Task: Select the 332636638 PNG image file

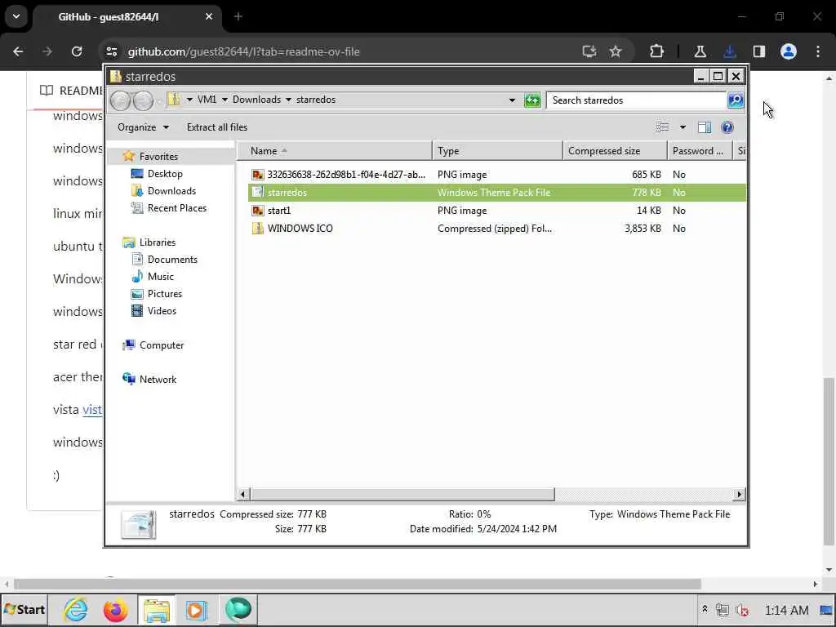Action: point(496,175)
